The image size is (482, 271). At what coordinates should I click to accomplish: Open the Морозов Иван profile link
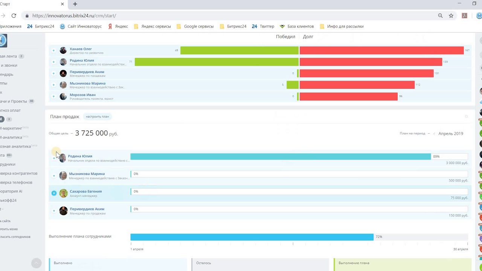[82, 95]
